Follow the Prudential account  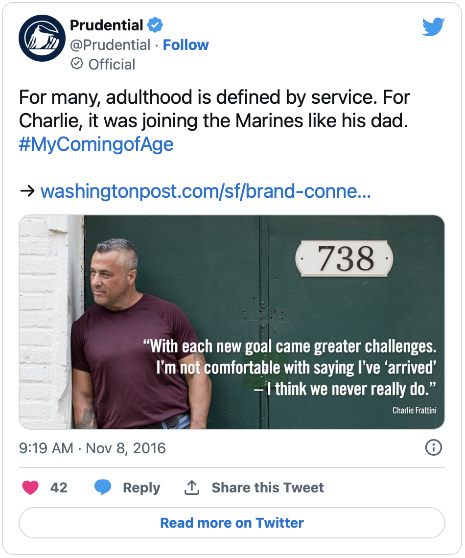(x=186, y=45)
